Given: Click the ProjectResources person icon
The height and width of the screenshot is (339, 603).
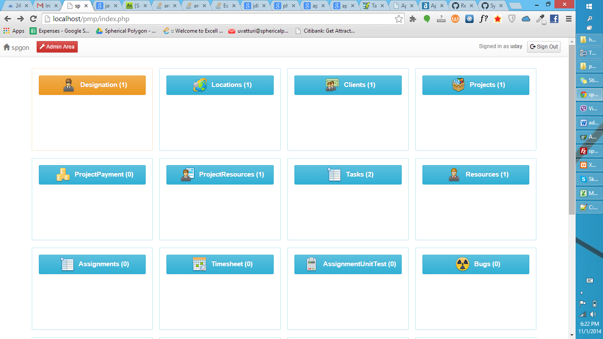Looking at the screenshot, I should tap(187, 174).
